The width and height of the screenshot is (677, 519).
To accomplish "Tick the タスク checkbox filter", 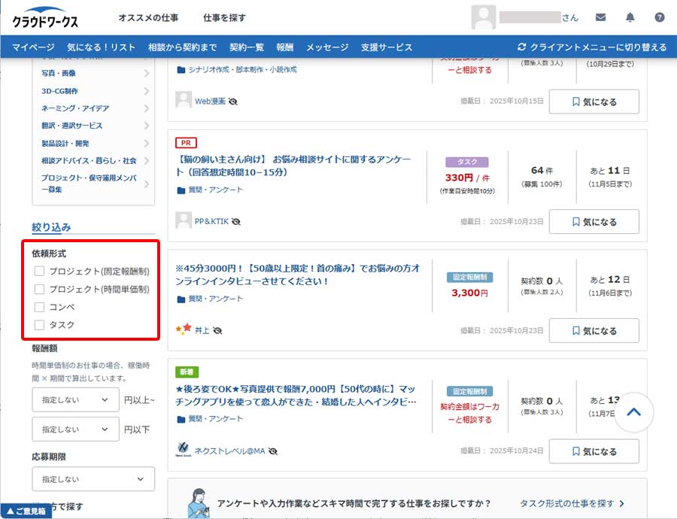I will (40, 325).
